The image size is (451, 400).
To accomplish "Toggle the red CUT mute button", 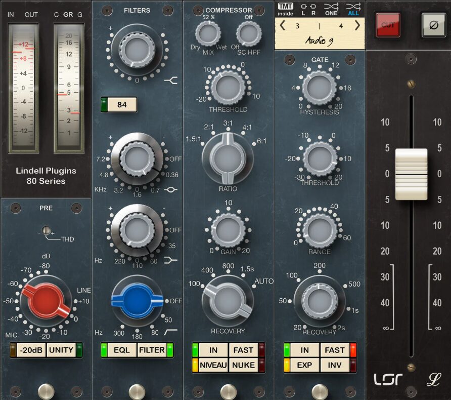I will [388, 25].
